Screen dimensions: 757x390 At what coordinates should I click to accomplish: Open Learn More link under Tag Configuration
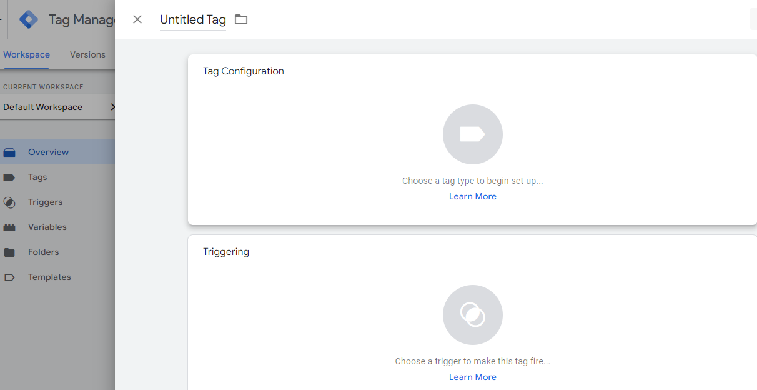472,196
